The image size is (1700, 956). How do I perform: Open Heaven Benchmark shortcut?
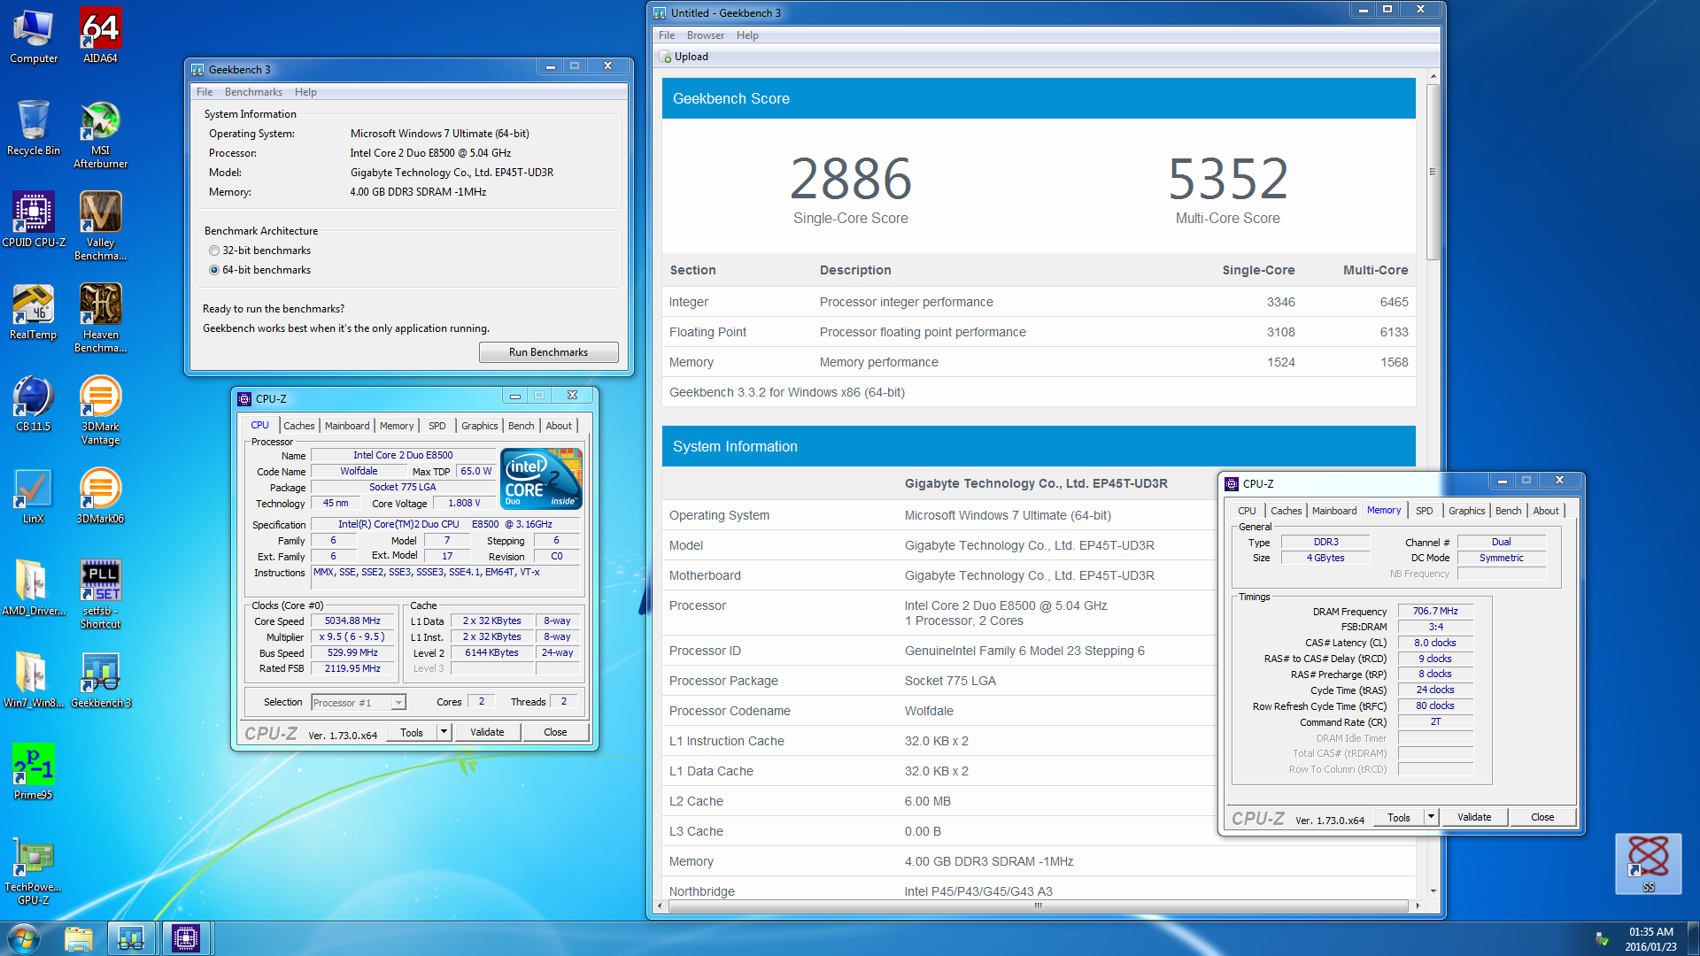click(x=100, y=319)
